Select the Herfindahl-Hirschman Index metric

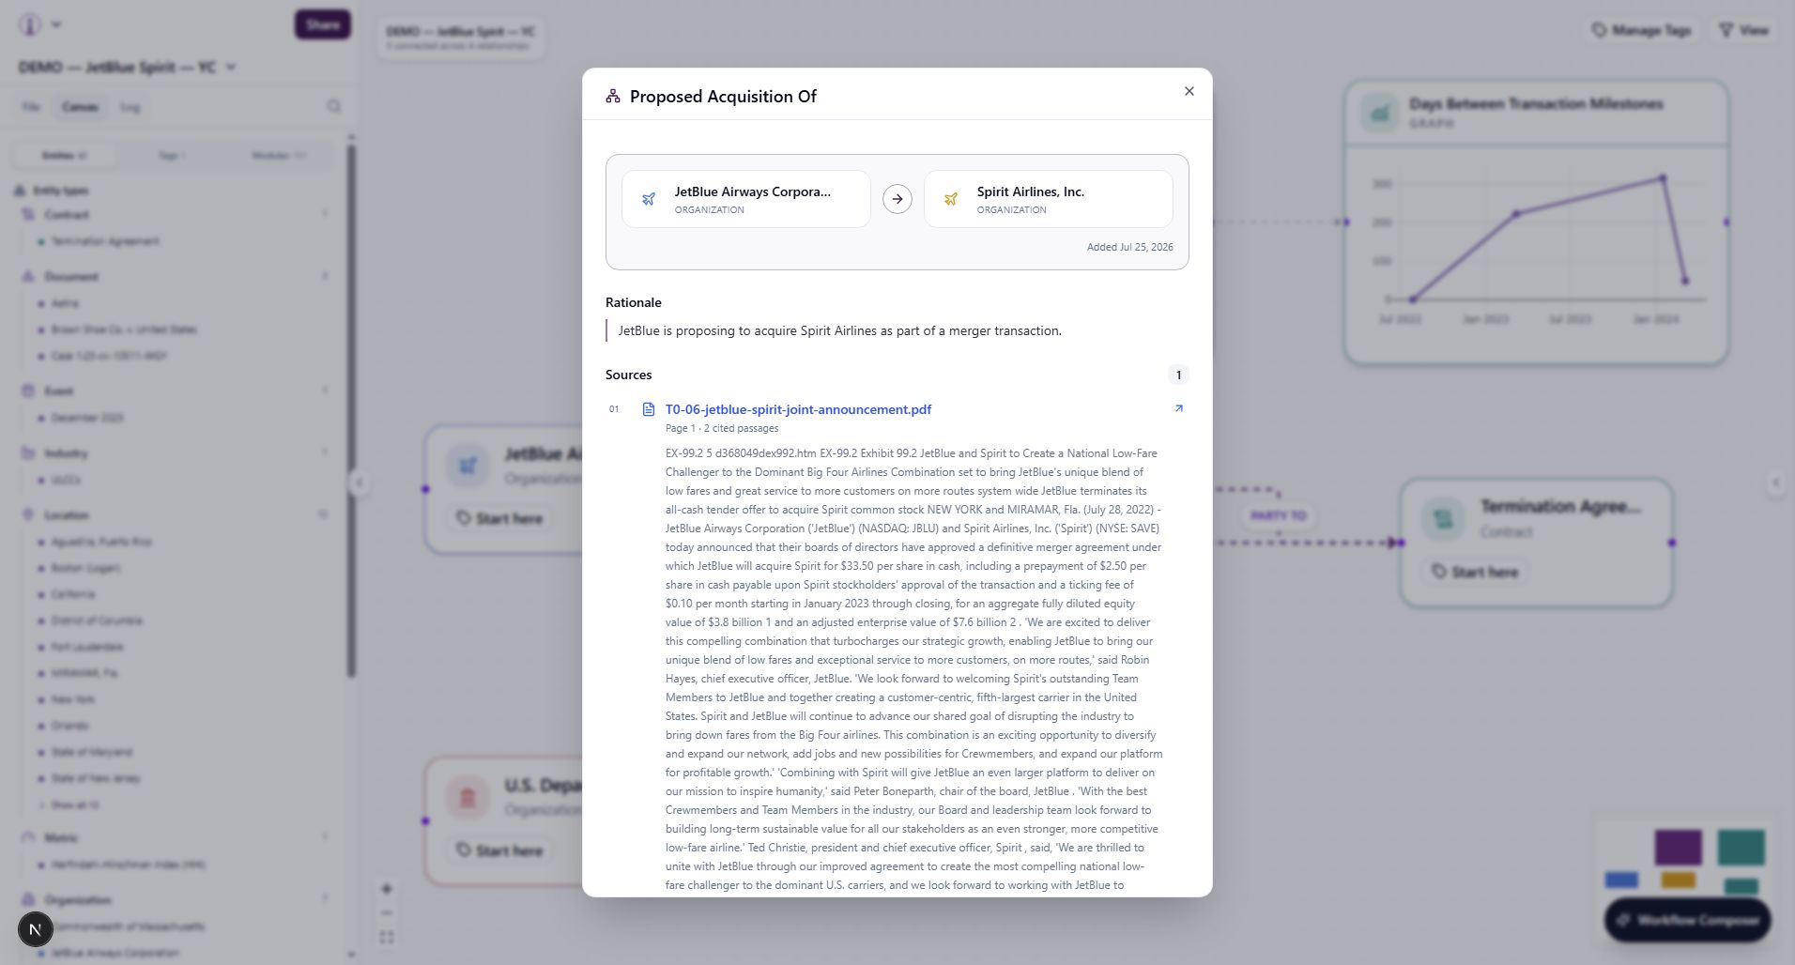click(x=129, y=865)
